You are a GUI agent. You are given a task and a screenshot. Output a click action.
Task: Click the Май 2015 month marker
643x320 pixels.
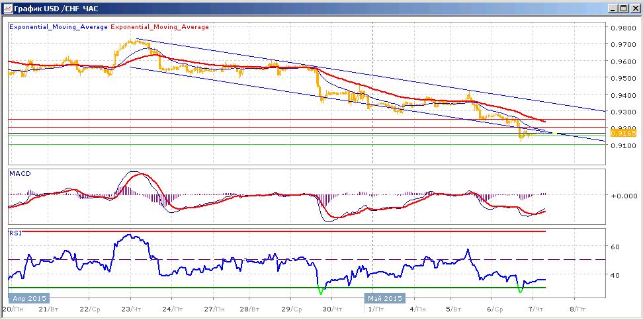coord(385,298)
